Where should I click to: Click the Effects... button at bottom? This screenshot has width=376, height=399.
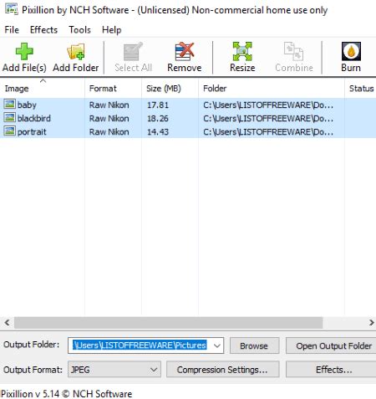pos(332,370)
